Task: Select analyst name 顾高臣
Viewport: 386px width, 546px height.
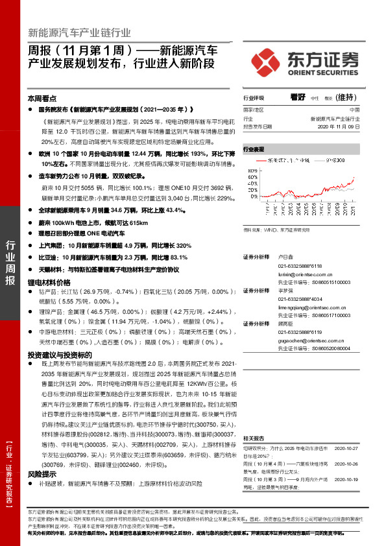Action: tap(285, 324)
